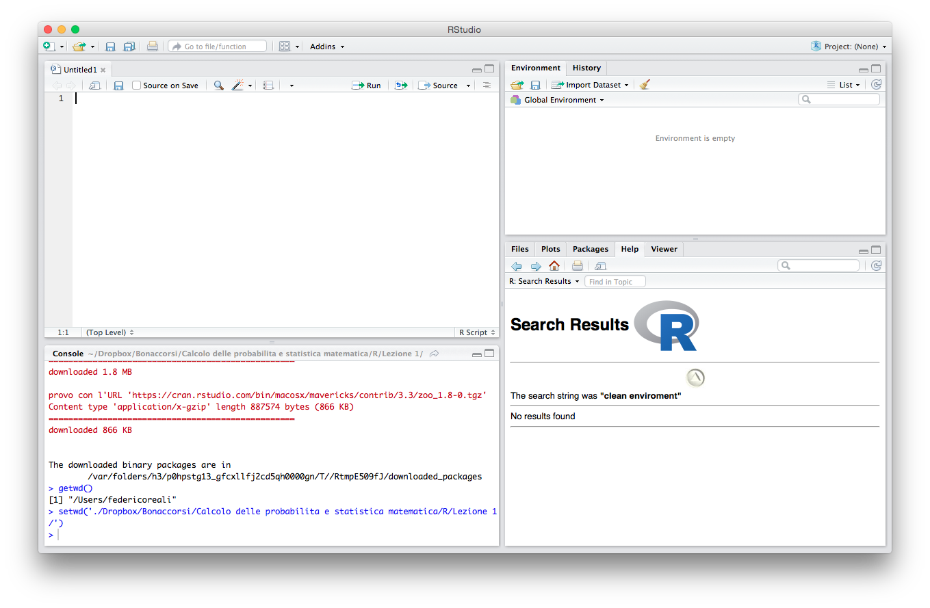Click load workspace folder icon in Environment pane
This screenshot has height=608, width=930.
click(x=517, y=85)
